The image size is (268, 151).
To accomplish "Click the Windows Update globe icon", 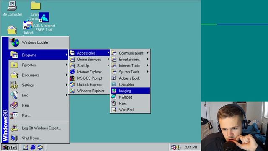I will 15,42.
